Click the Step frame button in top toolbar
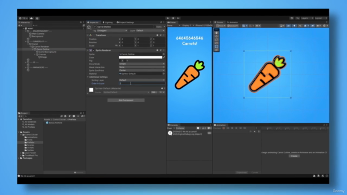This screenshot has width=347, height=195. (178, 18)
